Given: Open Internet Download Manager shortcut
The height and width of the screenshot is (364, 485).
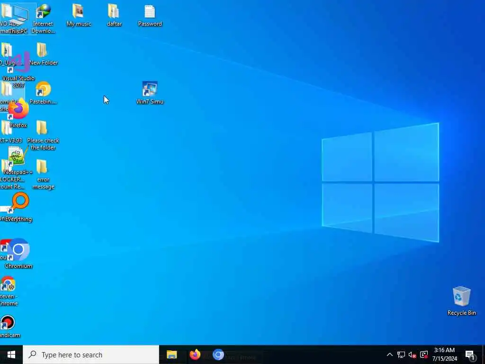Looking at the screenshot, I should (x=43, y=18).
